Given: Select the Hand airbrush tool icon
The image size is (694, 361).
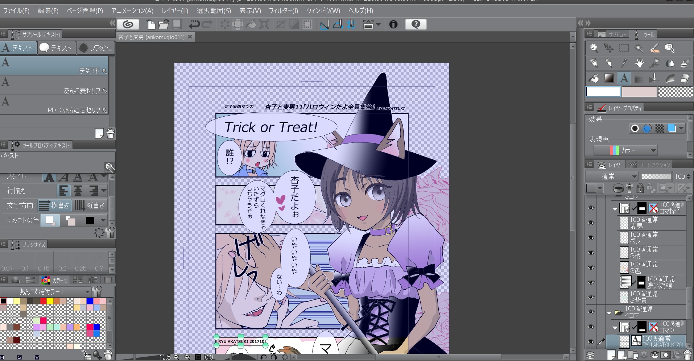Looking at the screenshot, I should tap(639, 63).
